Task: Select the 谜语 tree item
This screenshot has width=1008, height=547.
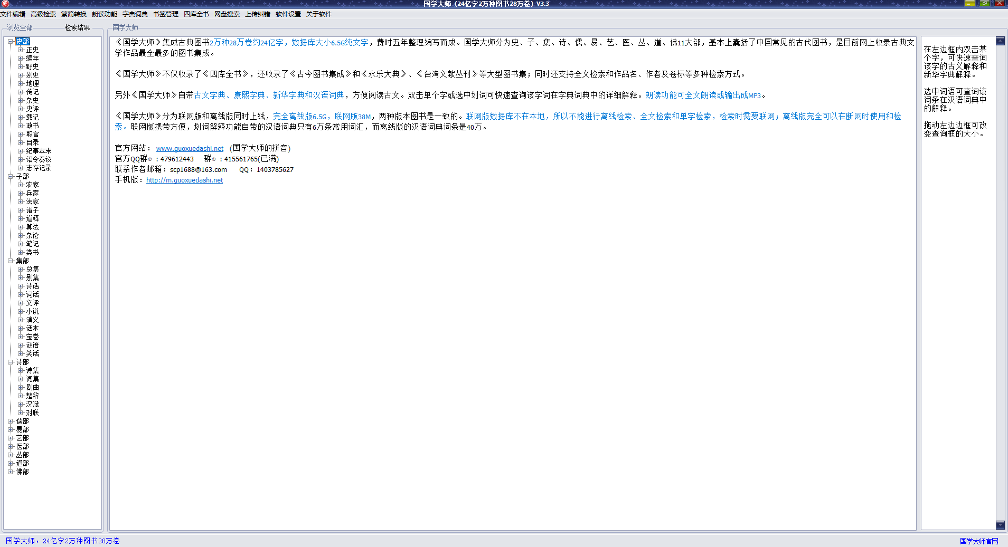Action: [32, 345]
